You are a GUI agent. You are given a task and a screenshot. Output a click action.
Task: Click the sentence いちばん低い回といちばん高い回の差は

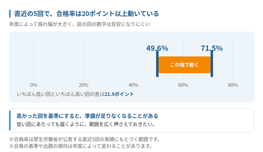(60, 94)
